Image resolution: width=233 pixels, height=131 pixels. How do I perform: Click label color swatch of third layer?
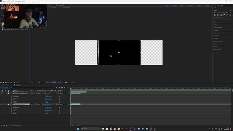[x=8, y=104]
